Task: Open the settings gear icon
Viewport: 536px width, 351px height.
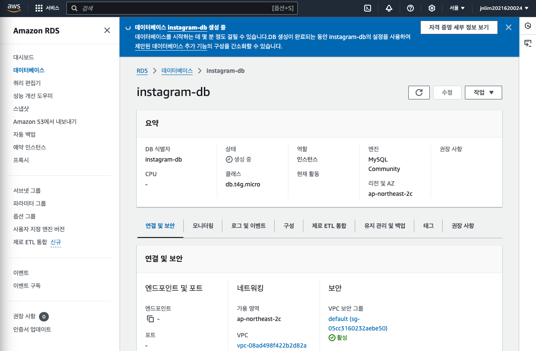Action: coord(432,8)
